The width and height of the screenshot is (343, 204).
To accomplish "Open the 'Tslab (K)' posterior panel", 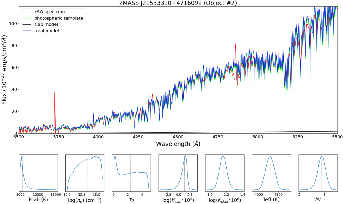I will pos(38,173).
